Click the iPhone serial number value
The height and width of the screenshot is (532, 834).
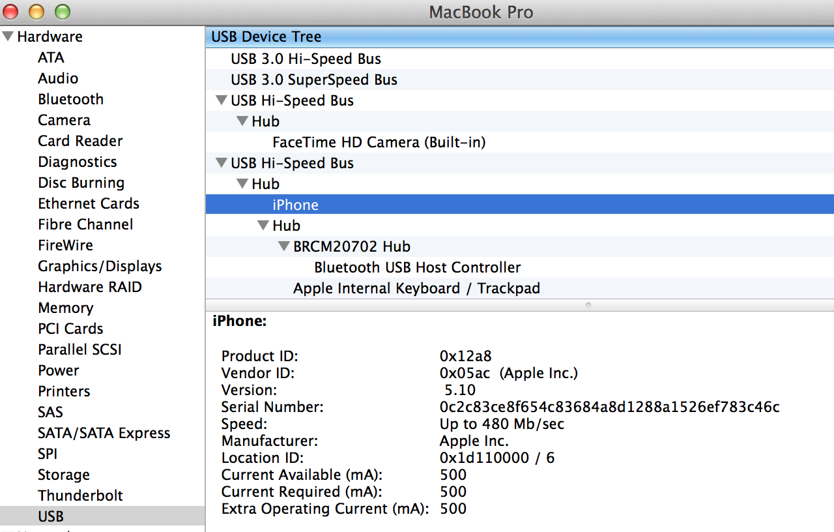[x=610, y=407]
